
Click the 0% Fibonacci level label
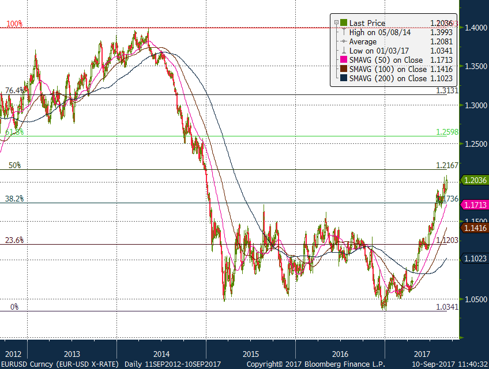coord(14,307)
